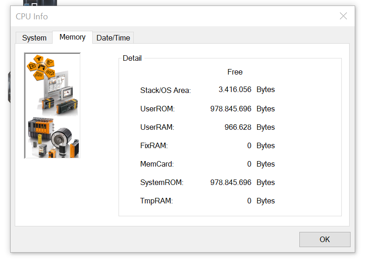Click the UserROM row's 978.845.696 value
The height and width of the screenshot is (260, 381).
pyautogui.click(x=231, y=109)
